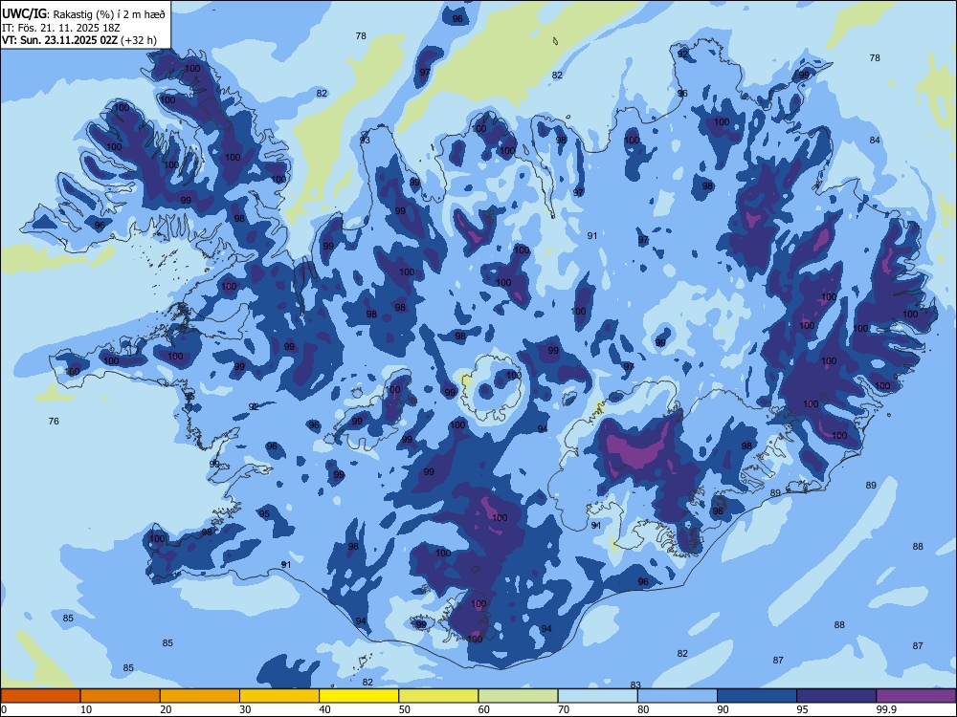The height and width of the screenshot is (717, 957).
Task: Select the orange 10–20 legend color band
Action: (121, 696)
